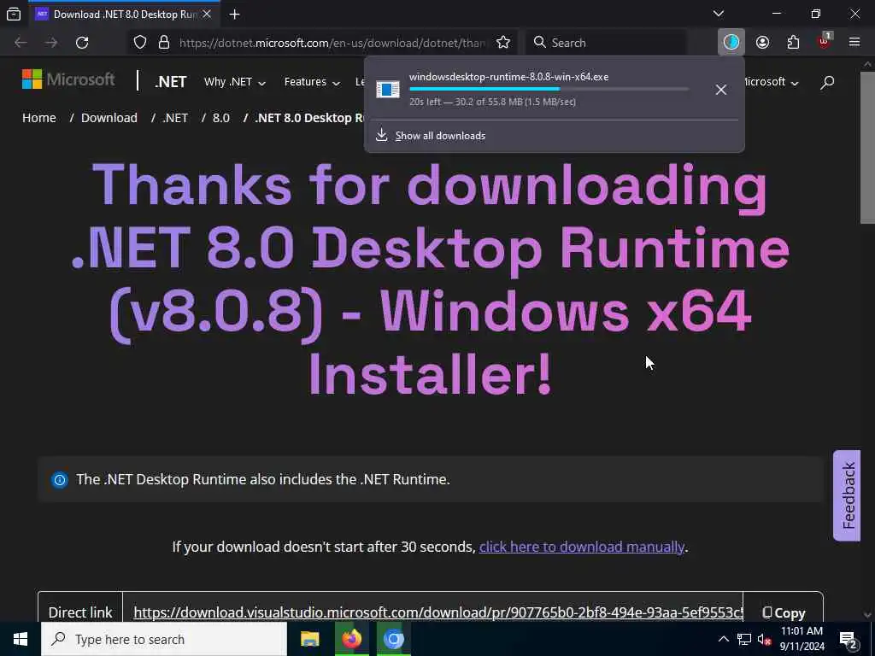Open the tracking protection shield icon
875x656 pixels.
(x=140, y=43)
